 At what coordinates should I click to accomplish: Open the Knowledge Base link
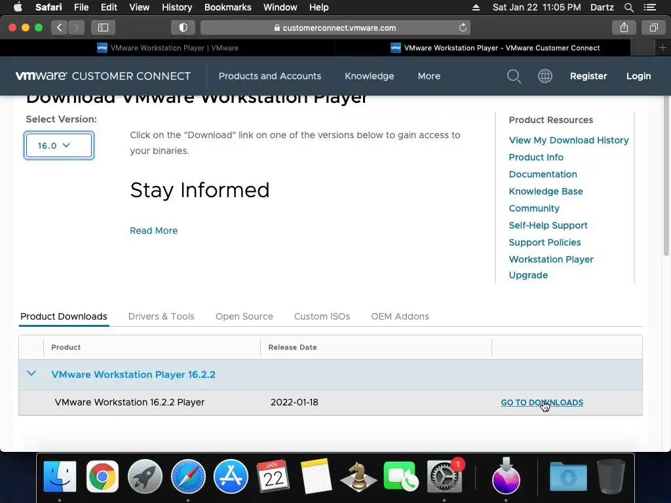pos(546,192)
